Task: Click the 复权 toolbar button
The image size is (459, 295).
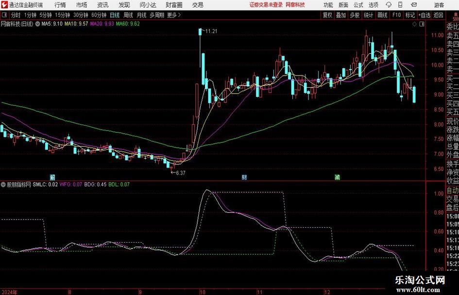Action: click(x=327, y=15)
